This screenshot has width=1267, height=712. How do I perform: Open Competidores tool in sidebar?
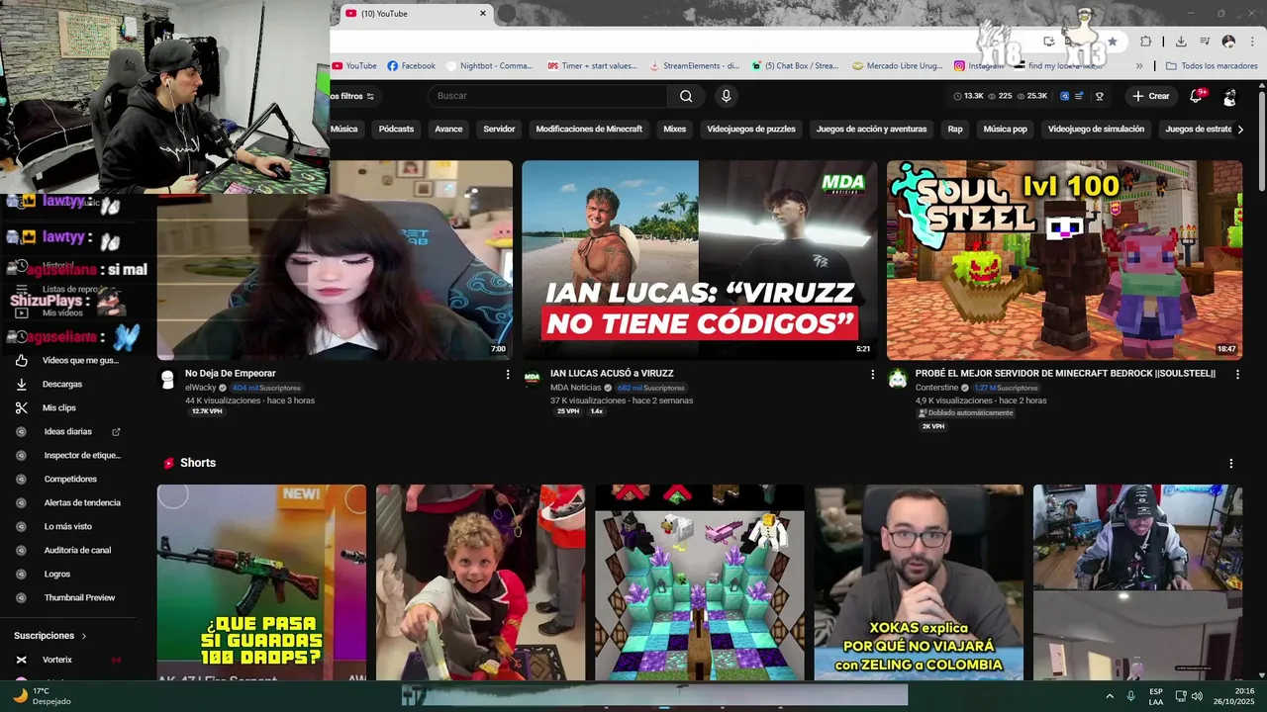(70, 479)
